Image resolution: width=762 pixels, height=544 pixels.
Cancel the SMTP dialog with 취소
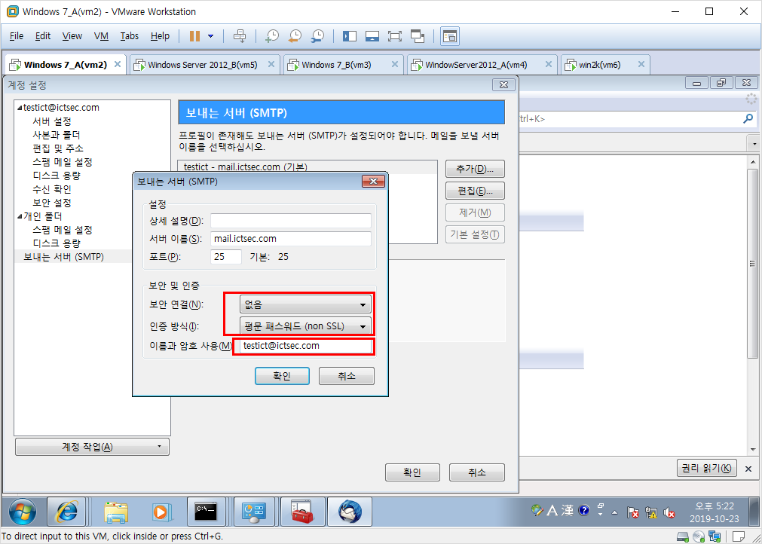click(x=347, y=376)
